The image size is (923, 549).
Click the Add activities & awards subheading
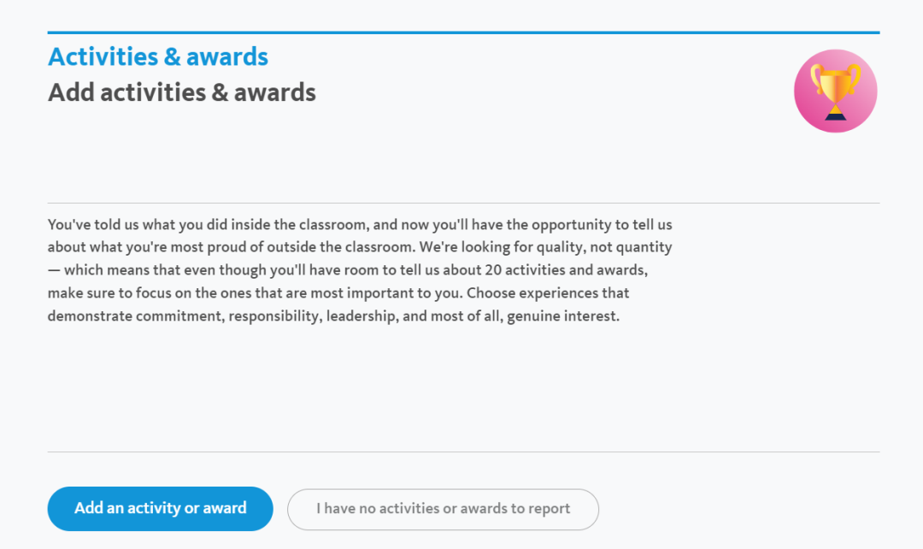182,92
